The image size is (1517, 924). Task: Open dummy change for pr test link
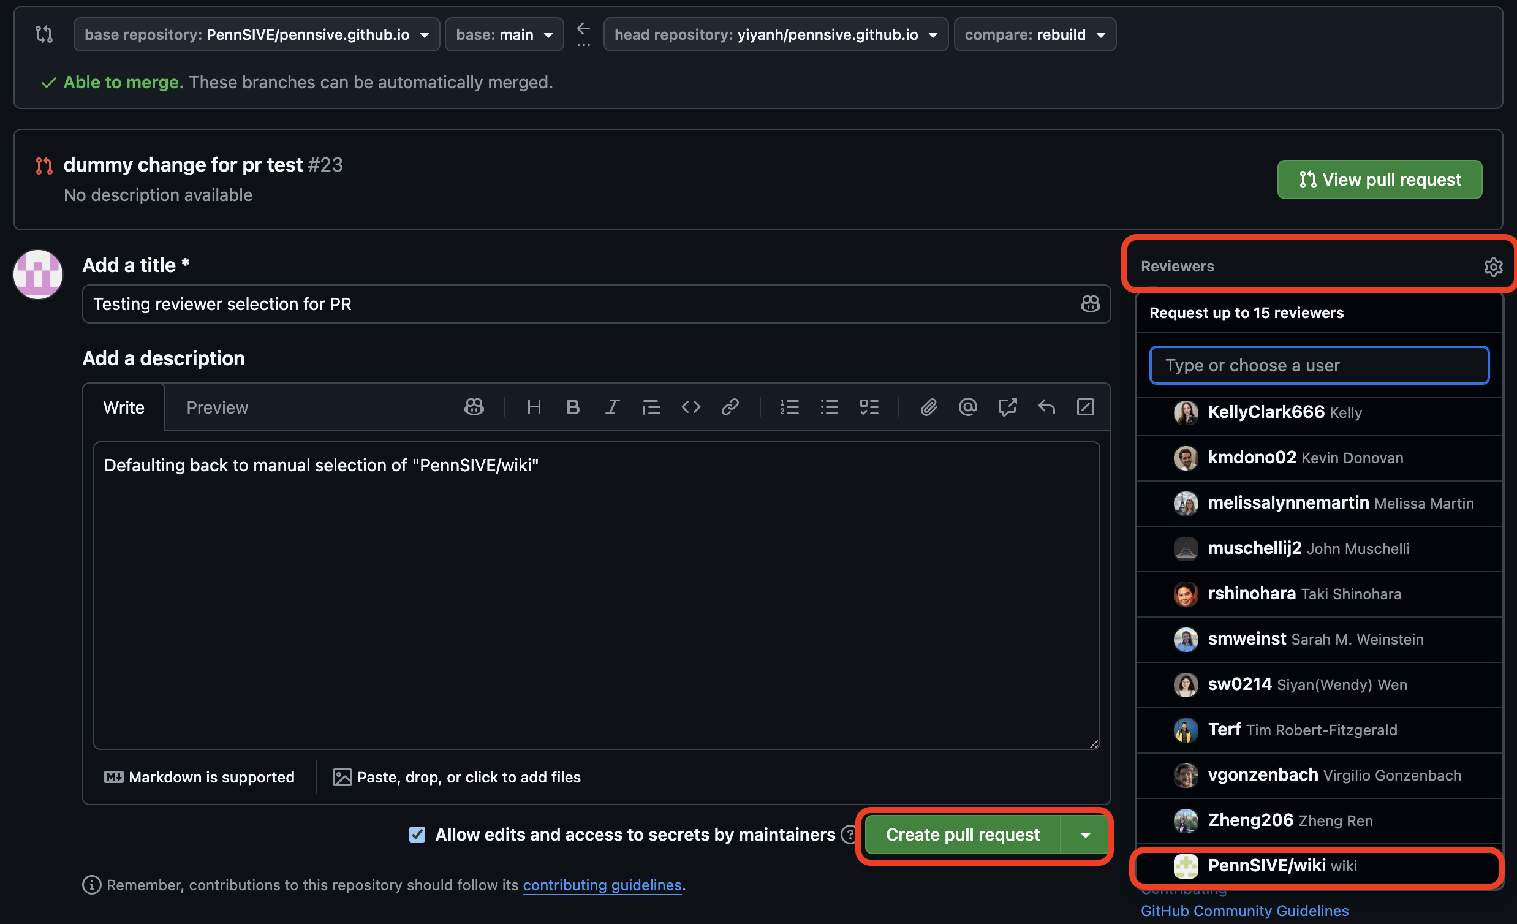(x=183, y=165)
